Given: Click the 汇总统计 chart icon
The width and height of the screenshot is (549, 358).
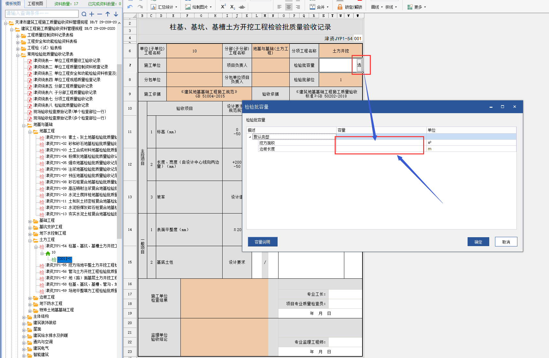Looking at the screenshot, I should [x=153, y=7].
